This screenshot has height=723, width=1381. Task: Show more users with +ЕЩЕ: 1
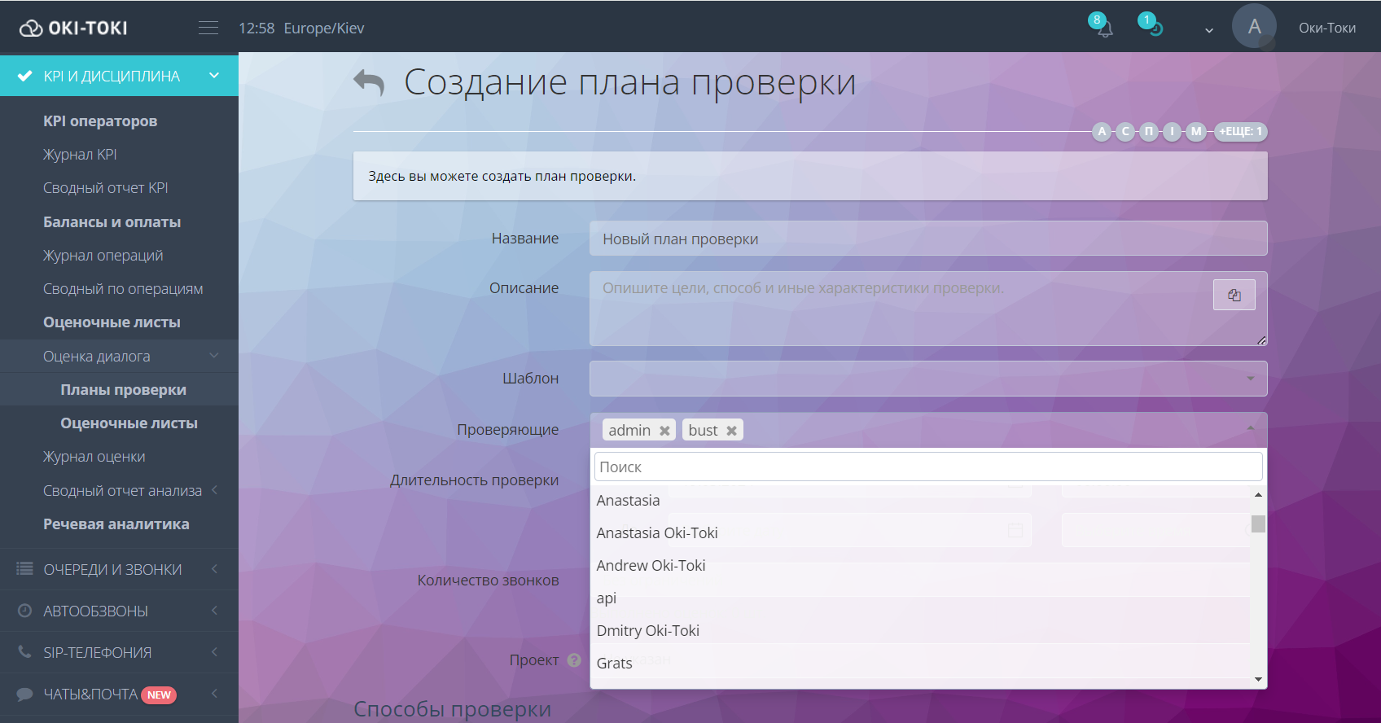click(x=1241, y=131)
